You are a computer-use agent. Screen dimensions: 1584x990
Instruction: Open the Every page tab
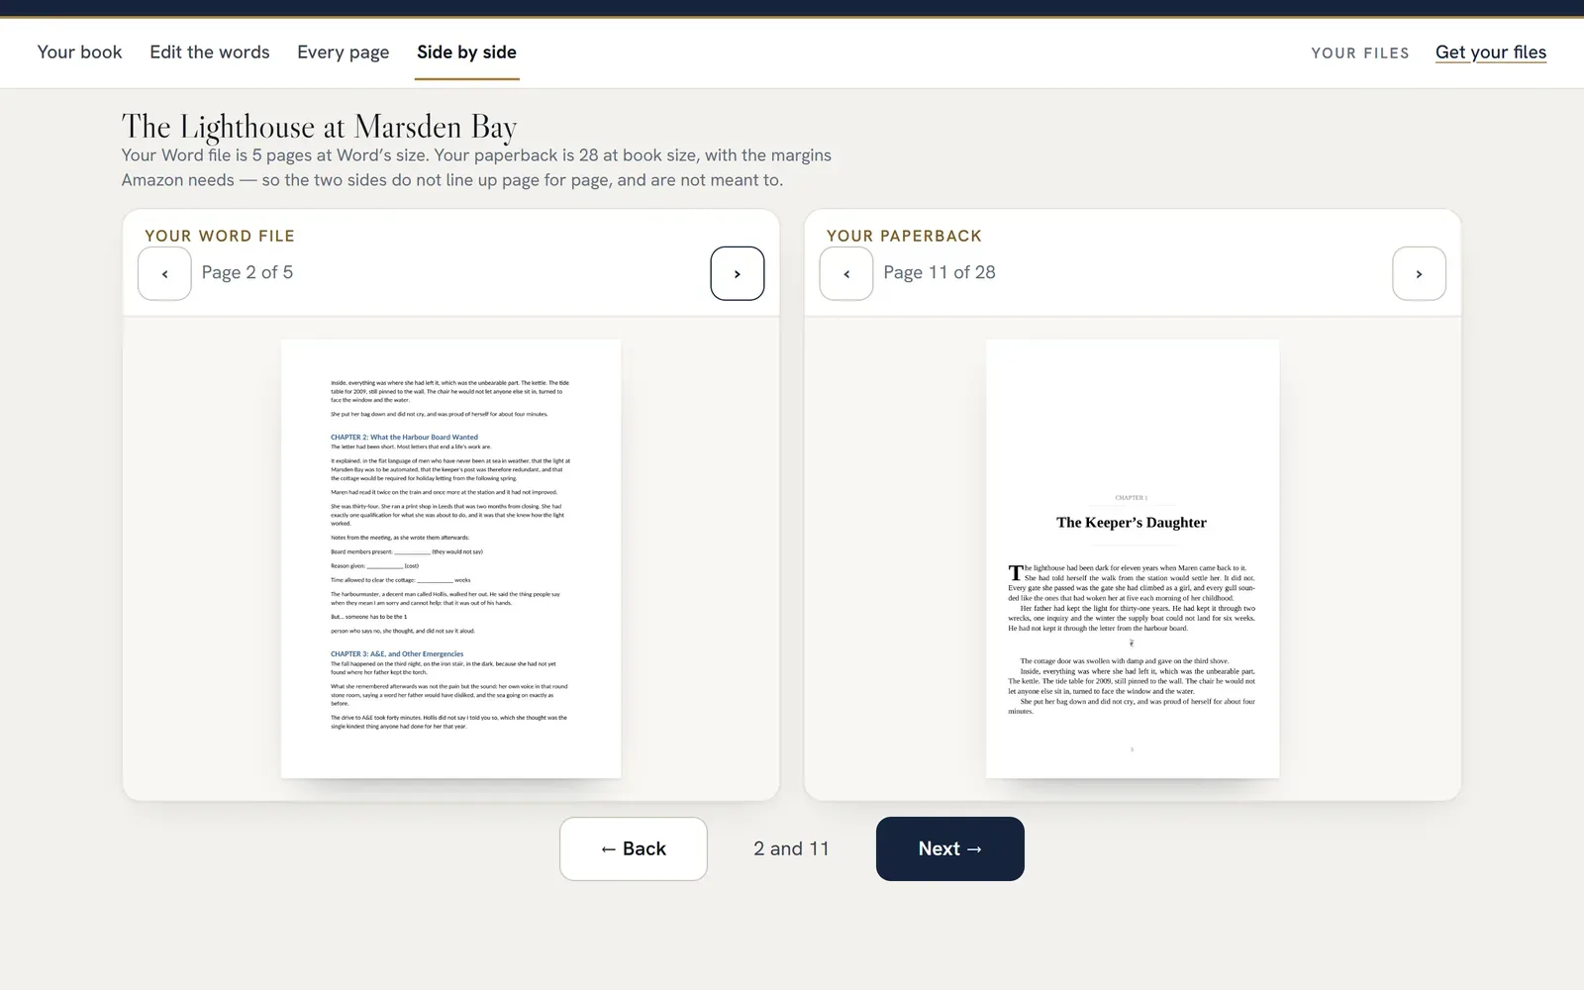click(343, 52)
